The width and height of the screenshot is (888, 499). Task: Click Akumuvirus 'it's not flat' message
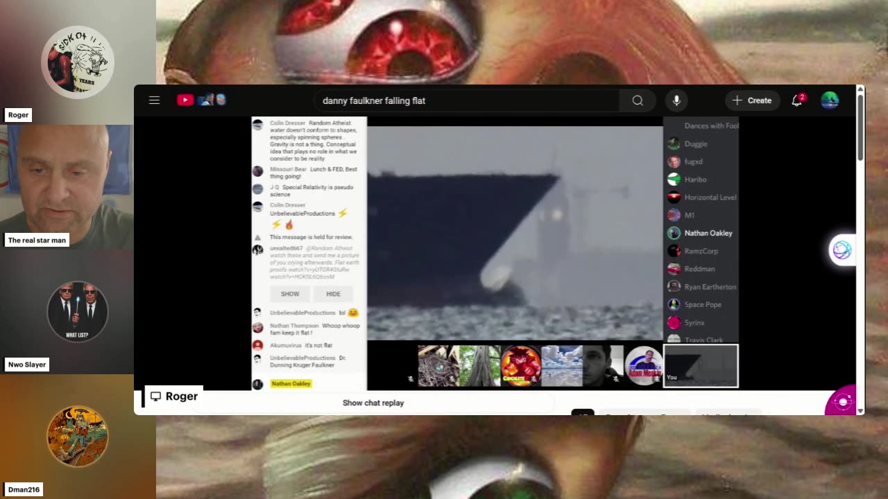coord(301,345)
